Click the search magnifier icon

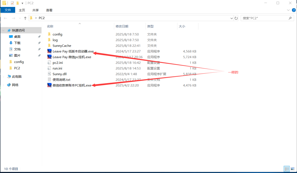coord(290,18)
